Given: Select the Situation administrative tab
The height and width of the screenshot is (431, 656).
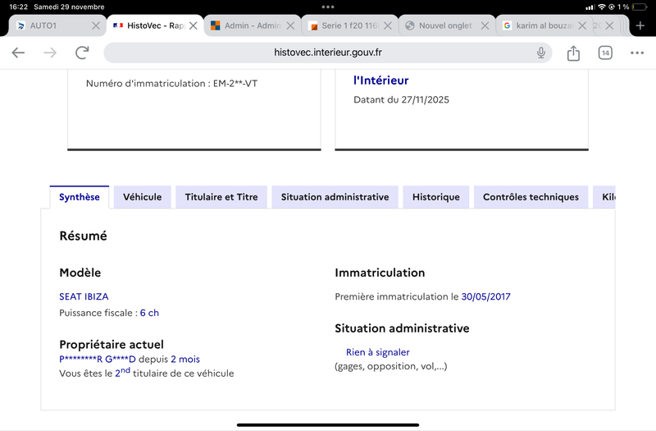Looking at the screenshot, I should point(335,197).
